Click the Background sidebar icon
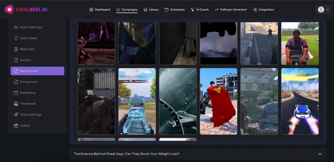 [x=16, y=71]
